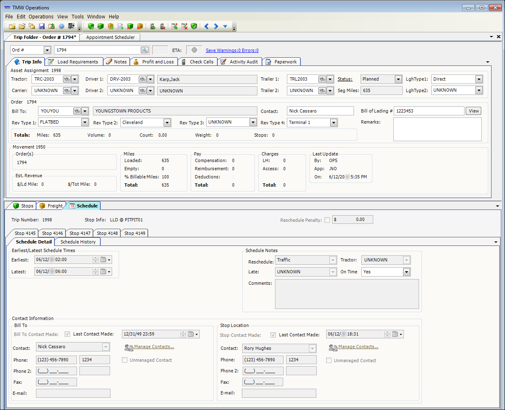Navigate back with the blue left arrow icon

[x=206, y=26]
